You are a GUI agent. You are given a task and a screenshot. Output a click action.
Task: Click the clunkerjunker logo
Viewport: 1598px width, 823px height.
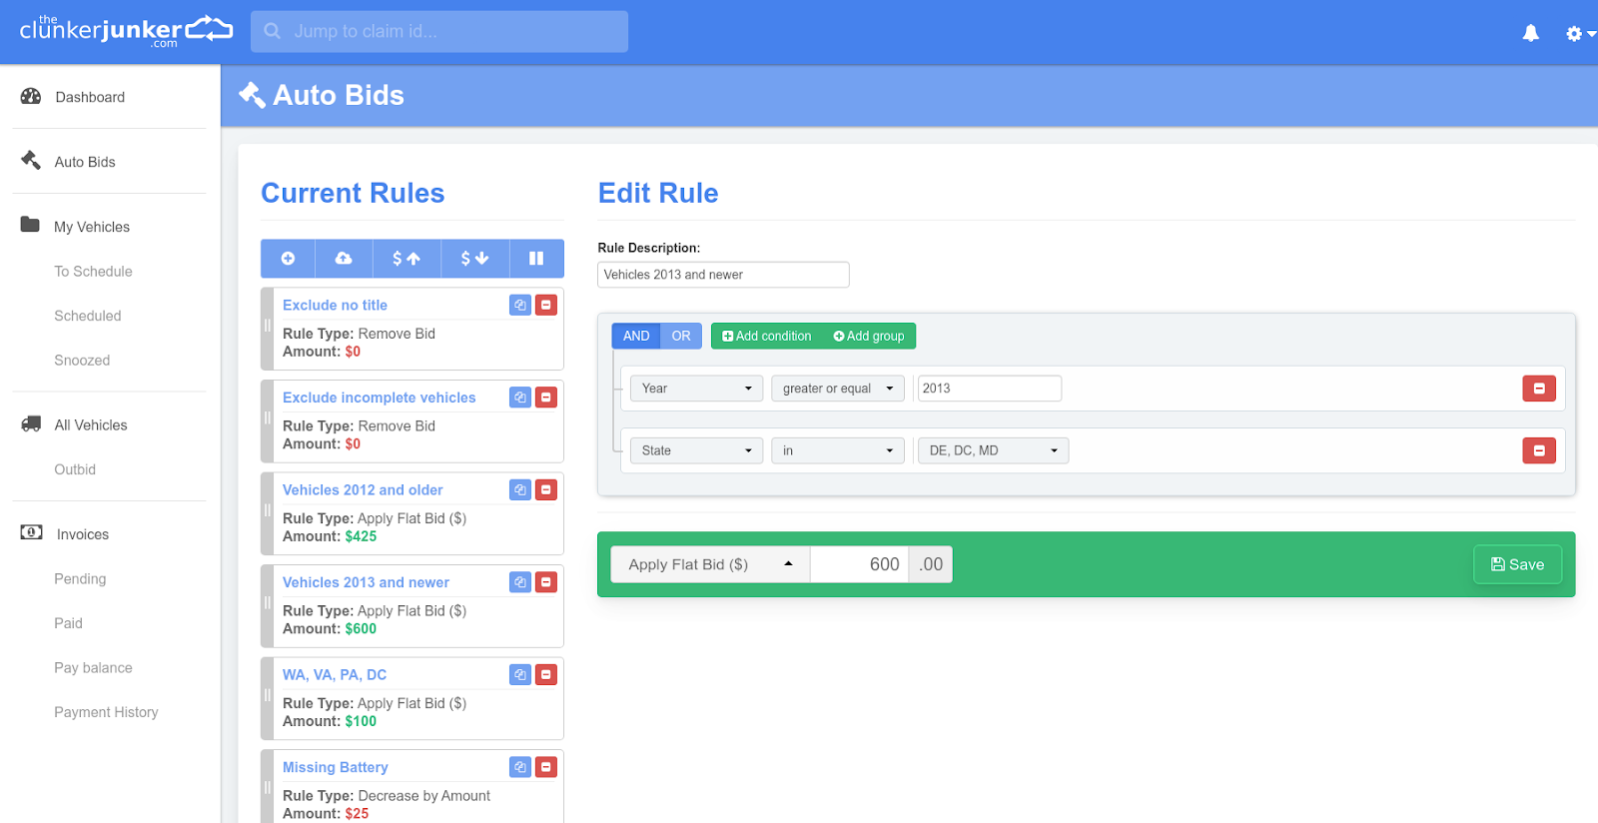coord(126,31)
